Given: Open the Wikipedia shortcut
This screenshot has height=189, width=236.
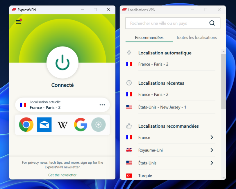Looking at the screenshot, I should 62,125.
